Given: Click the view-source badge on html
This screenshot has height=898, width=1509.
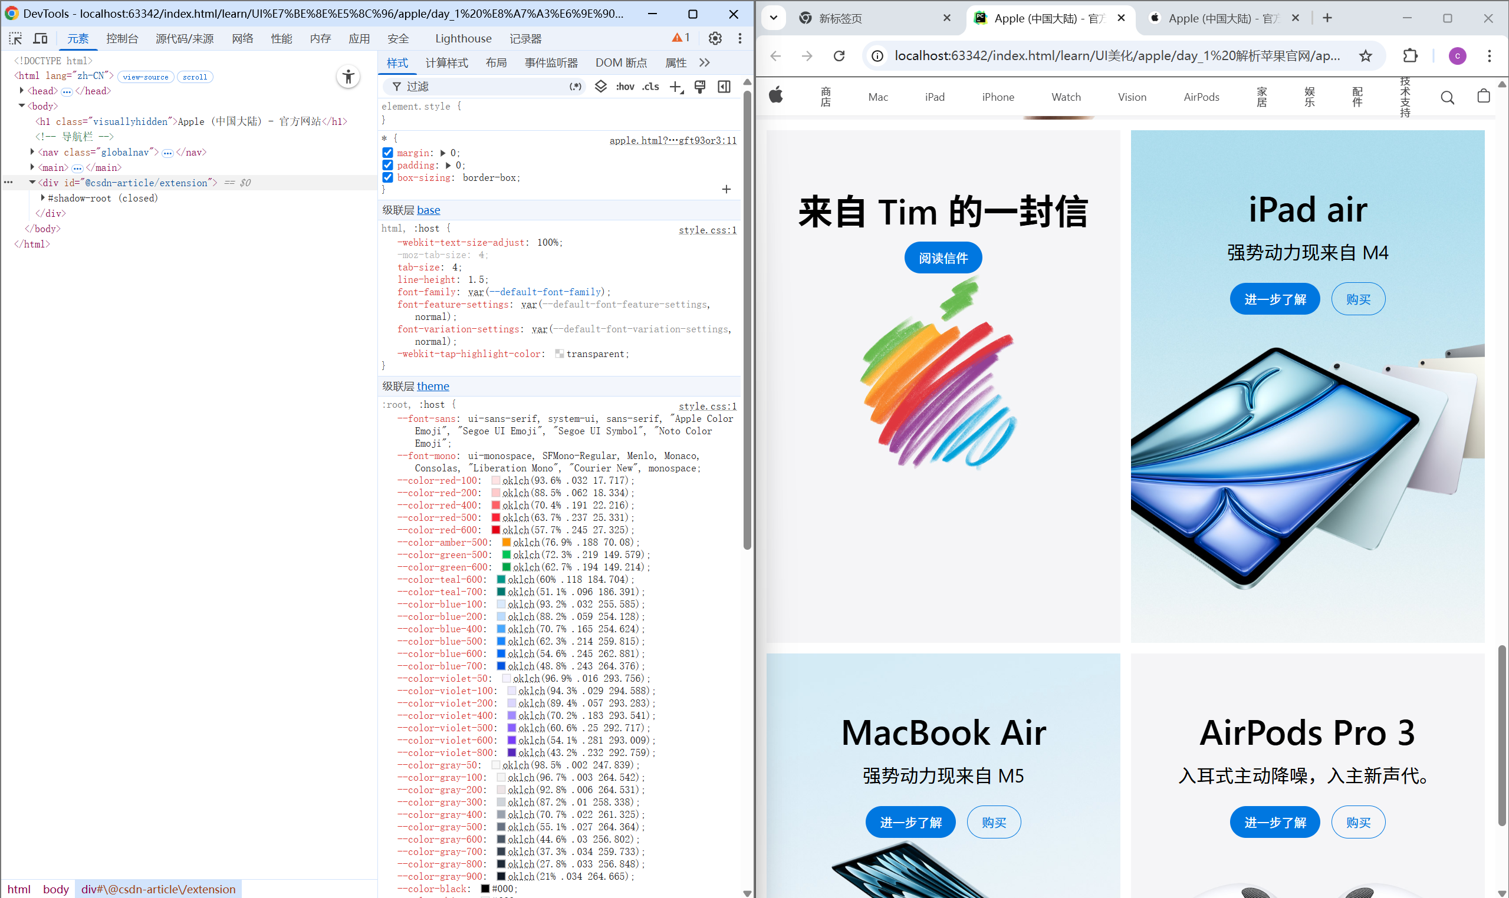Looking at the screenshot, I should (146, 77).
